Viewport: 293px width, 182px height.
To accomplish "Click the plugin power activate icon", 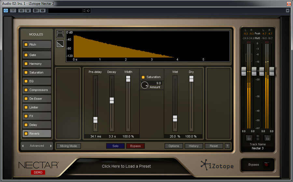I will point(6,11).
